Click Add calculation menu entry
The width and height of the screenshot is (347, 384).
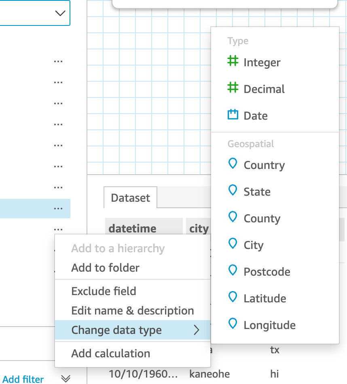(x=110, y=353)
